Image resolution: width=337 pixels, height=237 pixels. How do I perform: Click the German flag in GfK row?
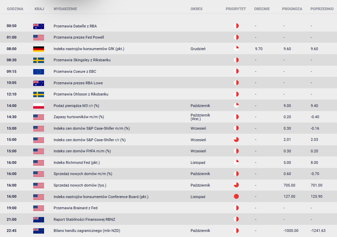pyautogui.click(x=38, y=49)
